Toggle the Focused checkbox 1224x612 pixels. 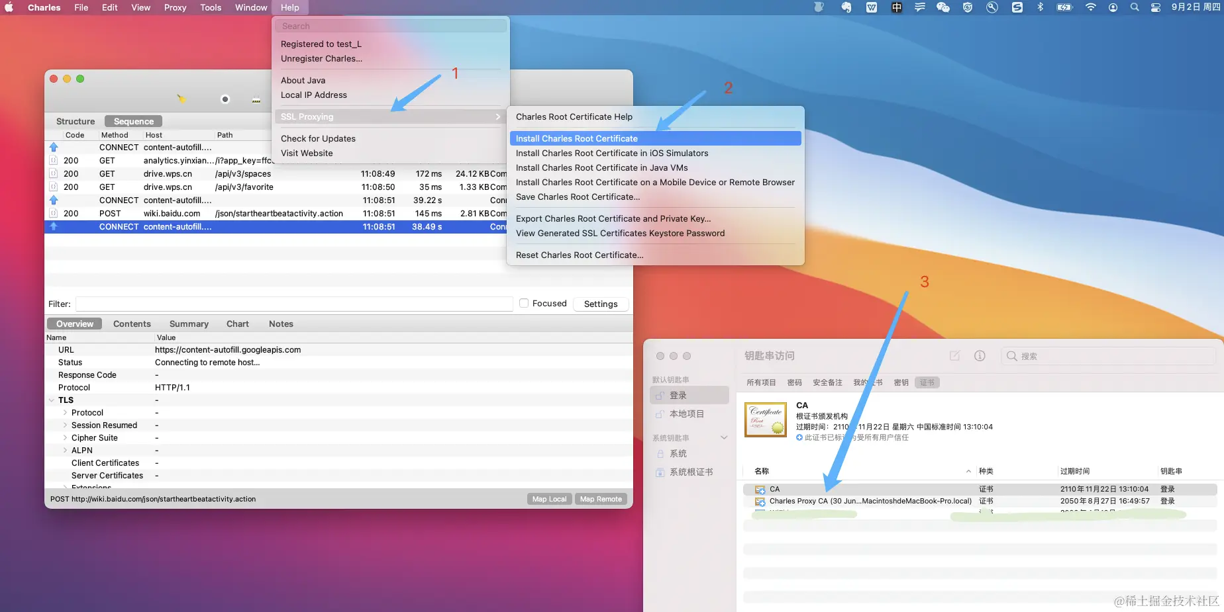pos(524,303)
